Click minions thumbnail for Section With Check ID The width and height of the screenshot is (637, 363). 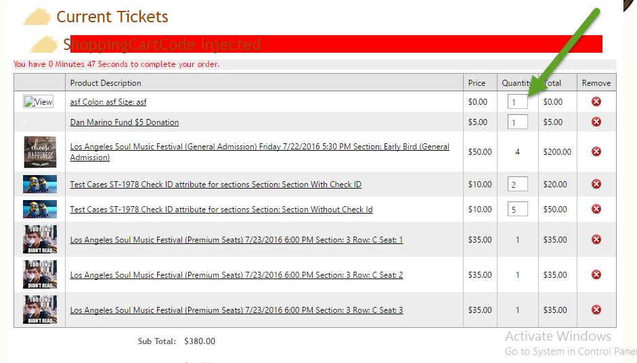coord(40,185)
